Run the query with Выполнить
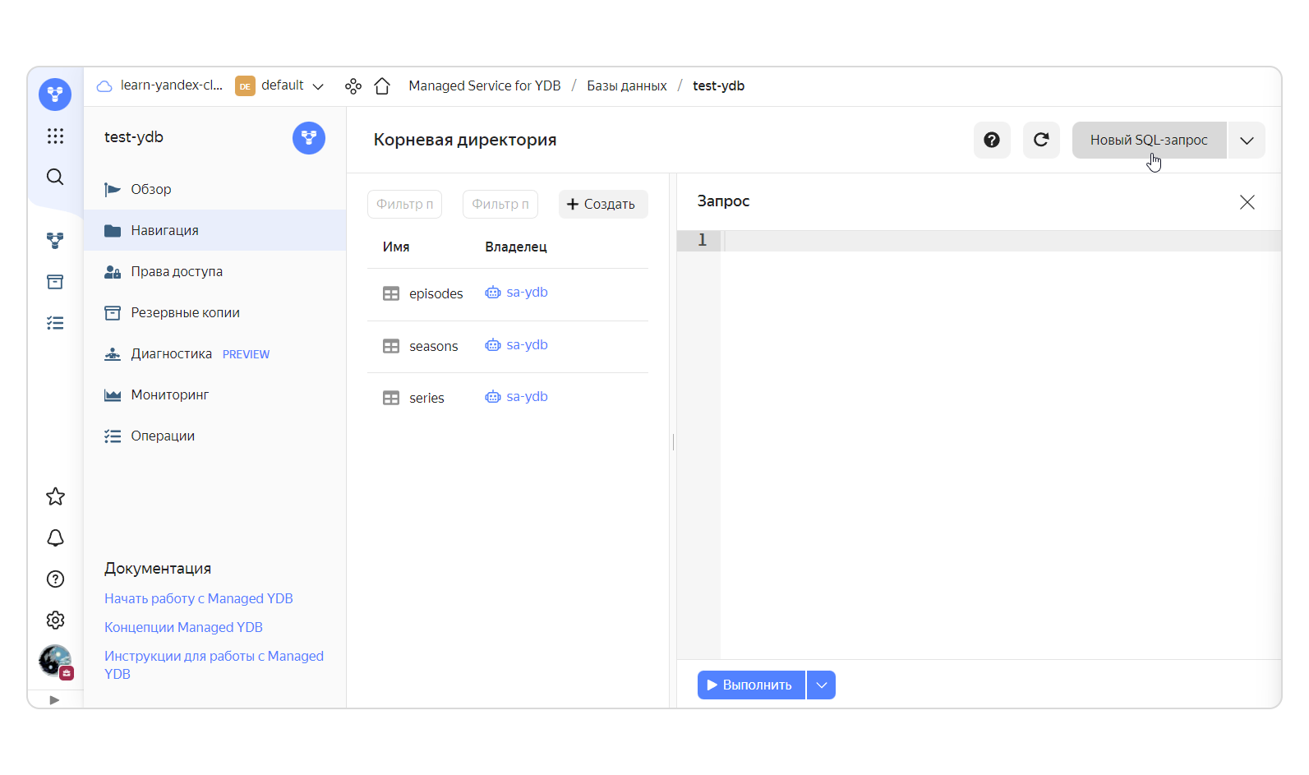1309x775 pixels. tap(751, 685)
